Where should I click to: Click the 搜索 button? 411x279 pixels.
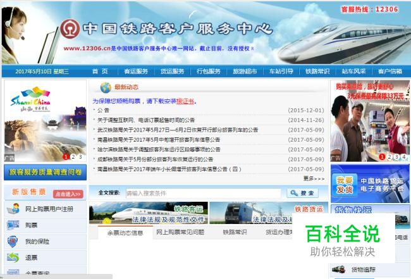(302, 193)
